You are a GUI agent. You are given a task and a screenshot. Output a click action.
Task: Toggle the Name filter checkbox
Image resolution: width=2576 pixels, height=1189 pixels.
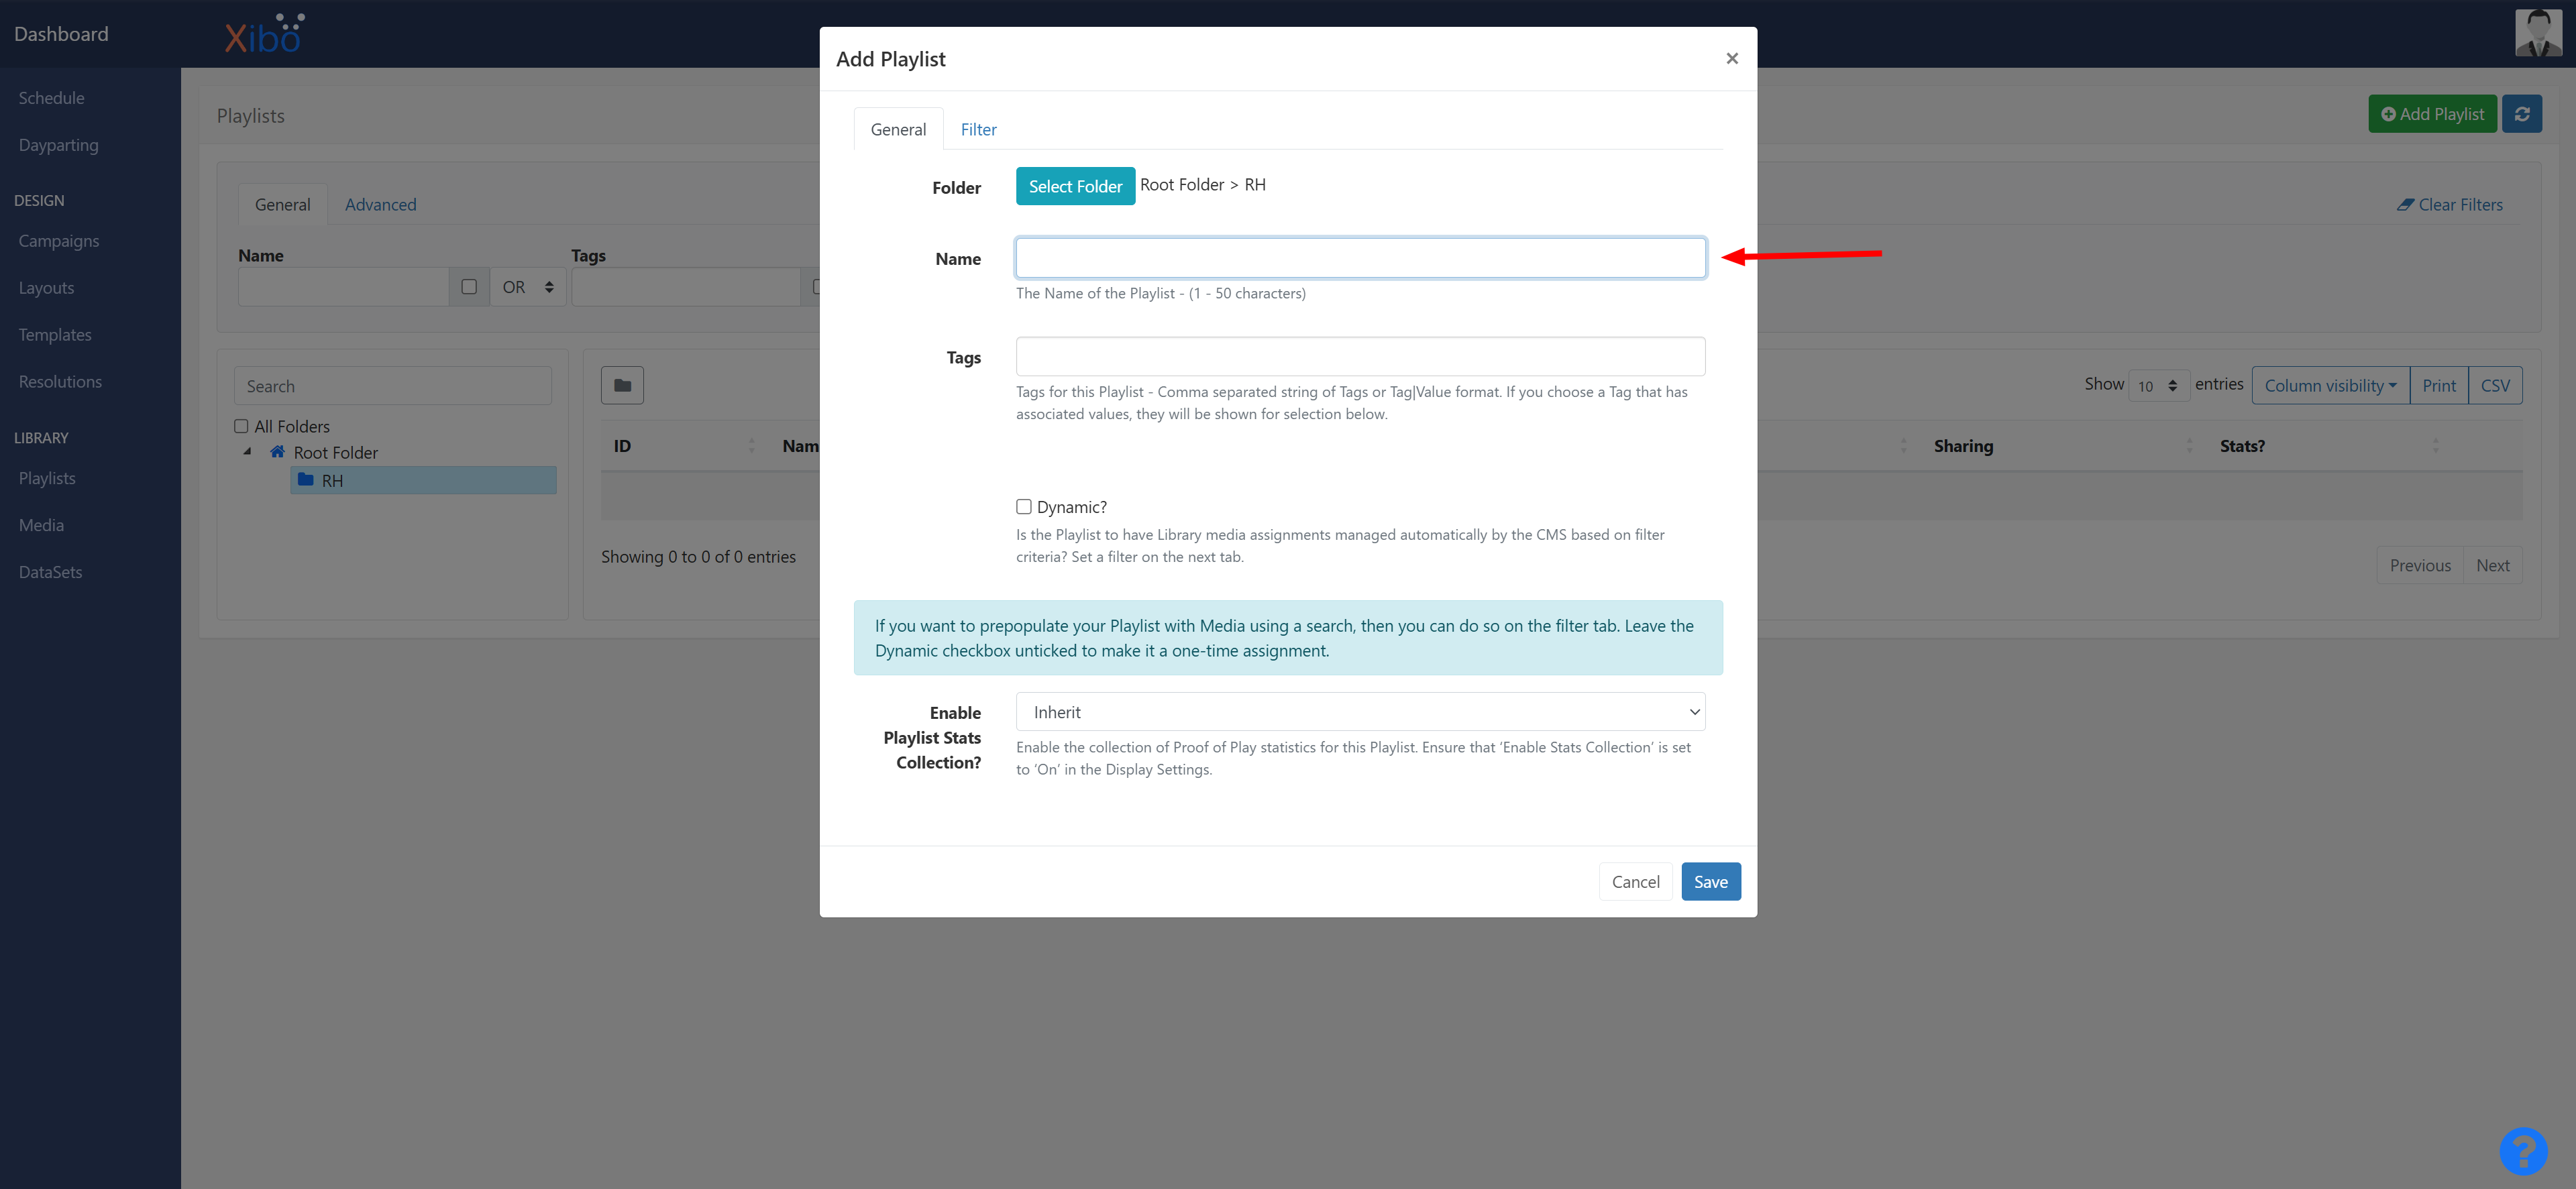pos(469,287)
